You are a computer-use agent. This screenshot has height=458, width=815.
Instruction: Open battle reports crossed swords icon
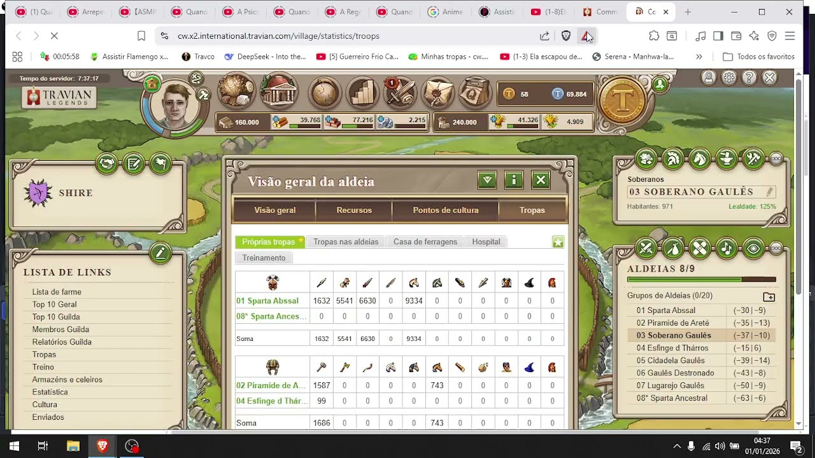[x=400, y=94]
